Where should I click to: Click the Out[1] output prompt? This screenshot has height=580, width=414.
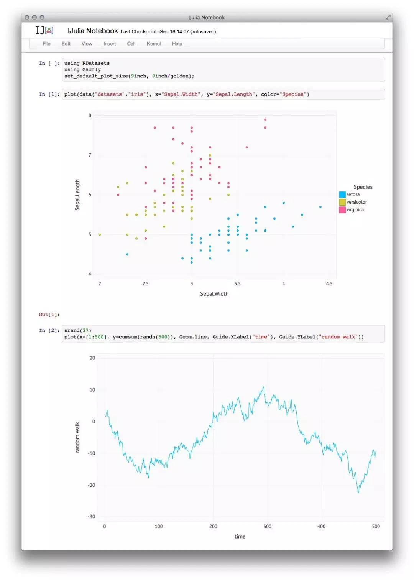coord(49,315)
